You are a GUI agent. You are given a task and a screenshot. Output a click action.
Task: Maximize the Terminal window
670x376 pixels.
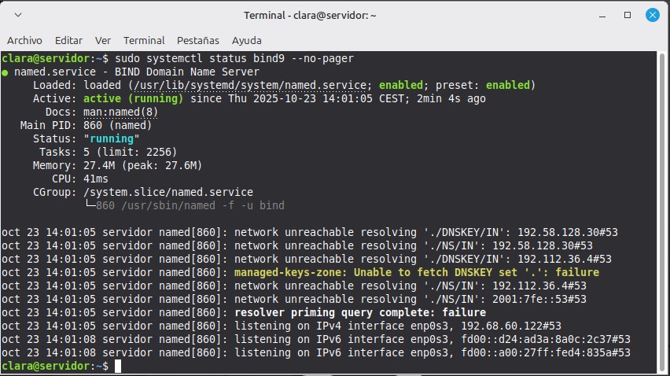tap(628, 15)
